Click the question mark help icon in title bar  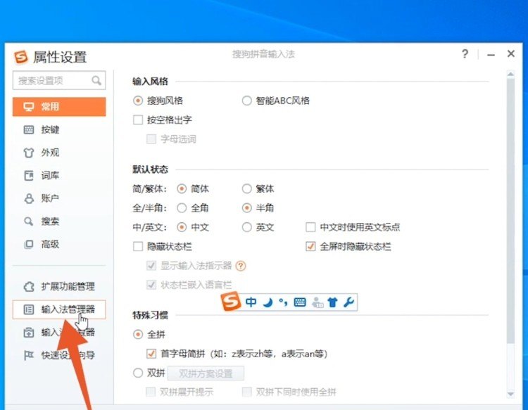[465, 54]
